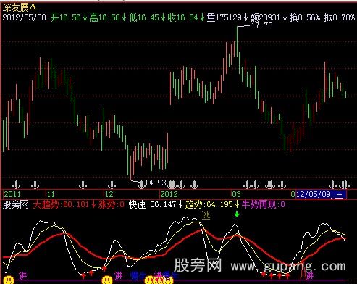The height and width of the screenshot is (284, 357).
Task: Click the 2012 year axis label
Action: pyautogui.click(x=169, y=194)
